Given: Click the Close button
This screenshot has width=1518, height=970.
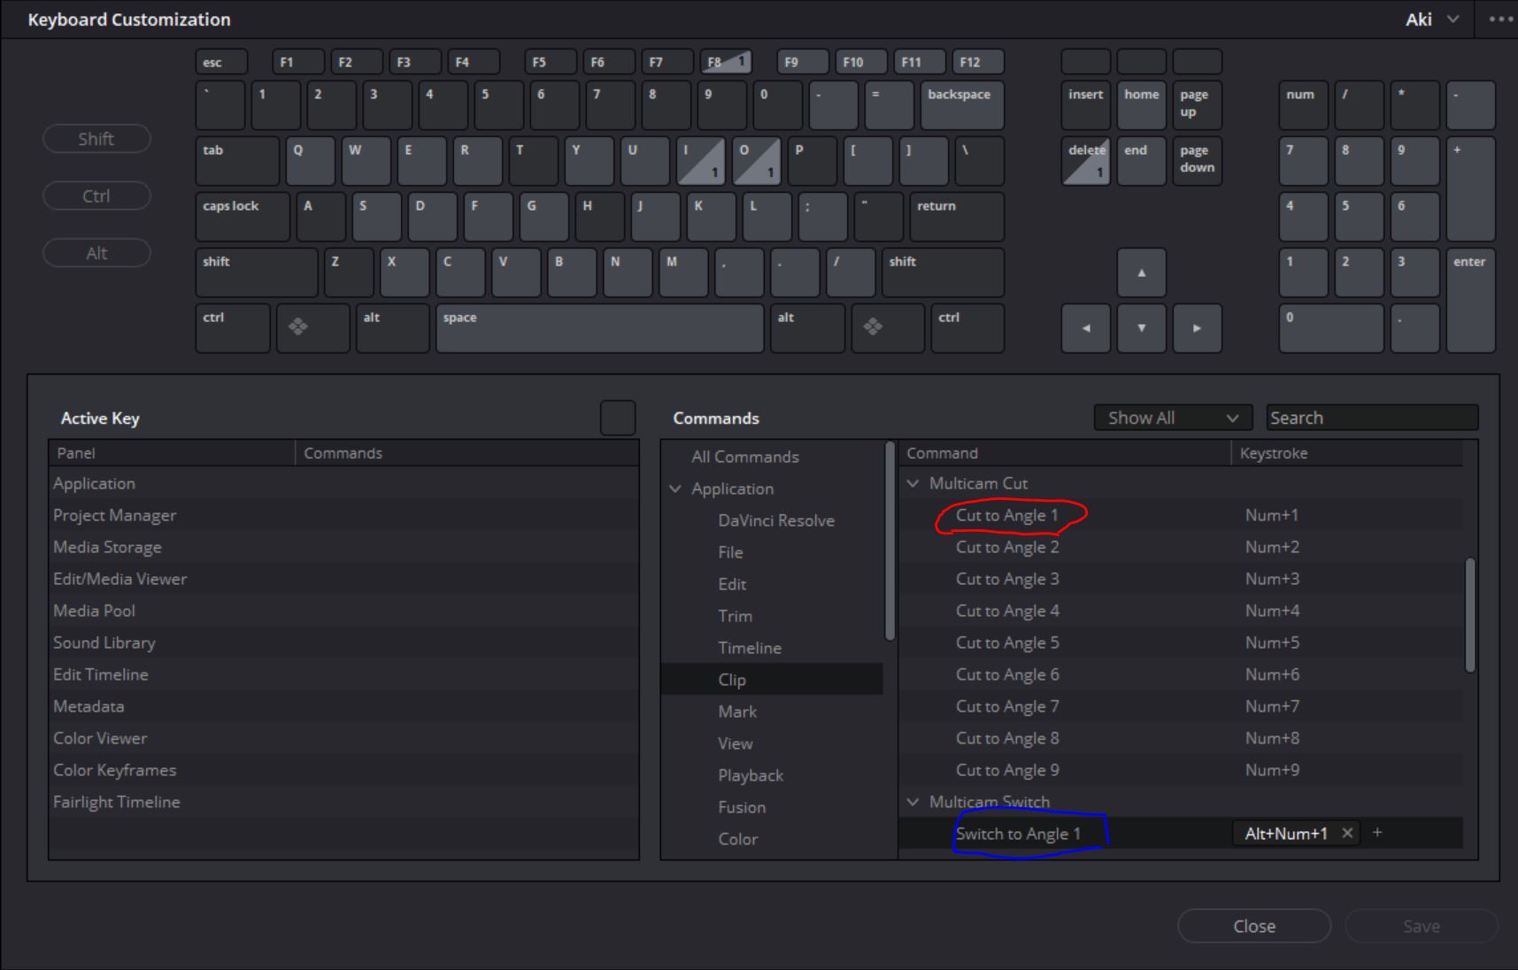Looking at the screenshot, I should pyautogui.click(x=1254, y=926).
